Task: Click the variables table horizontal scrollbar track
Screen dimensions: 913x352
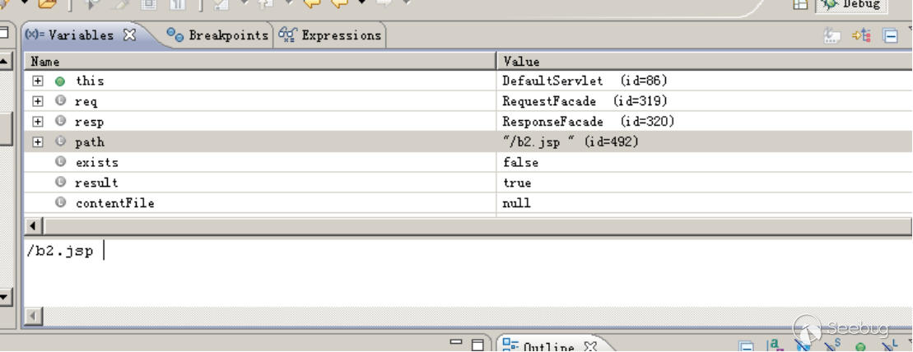Action: click(477, 225)
